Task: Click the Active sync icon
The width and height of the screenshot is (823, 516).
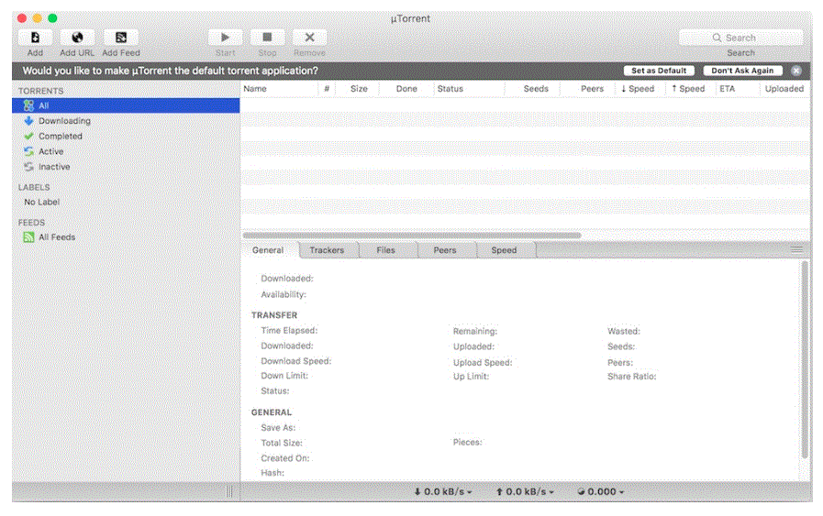Action: (x=28, y=151)
